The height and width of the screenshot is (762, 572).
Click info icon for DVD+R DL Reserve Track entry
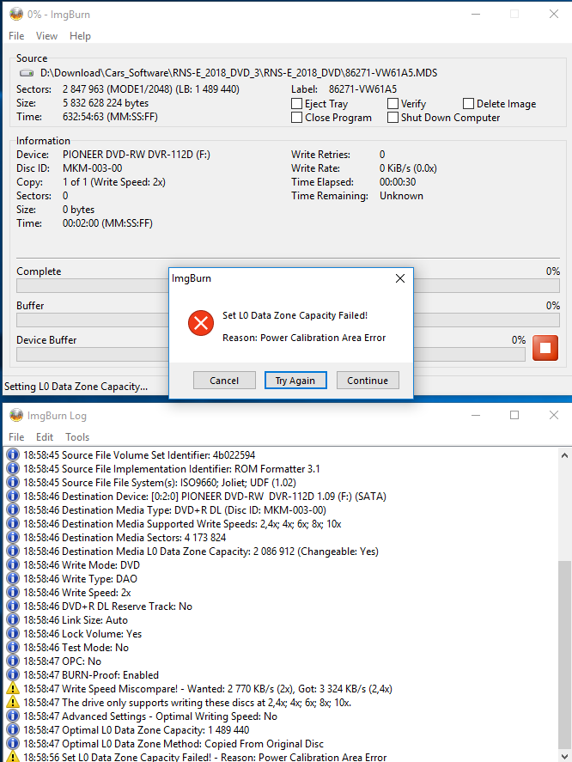(13, 606)
